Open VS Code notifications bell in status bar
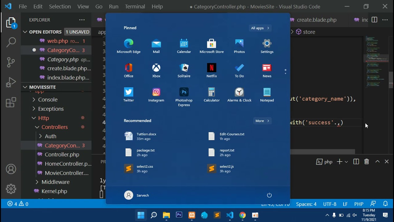394x222 pixels. [x=385, y=204]
